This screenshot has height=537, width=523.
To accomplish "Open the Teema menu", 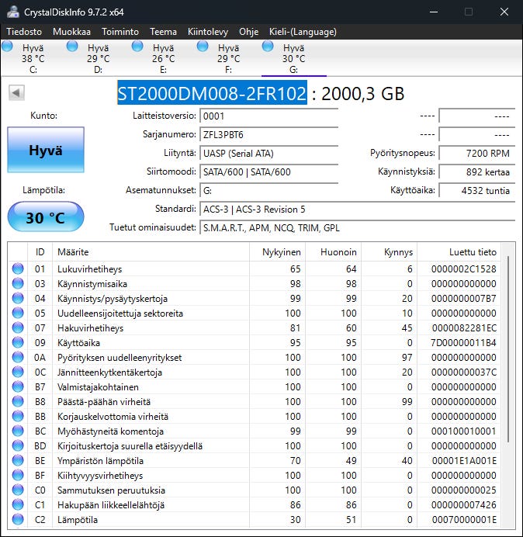I will click(163, 32).
